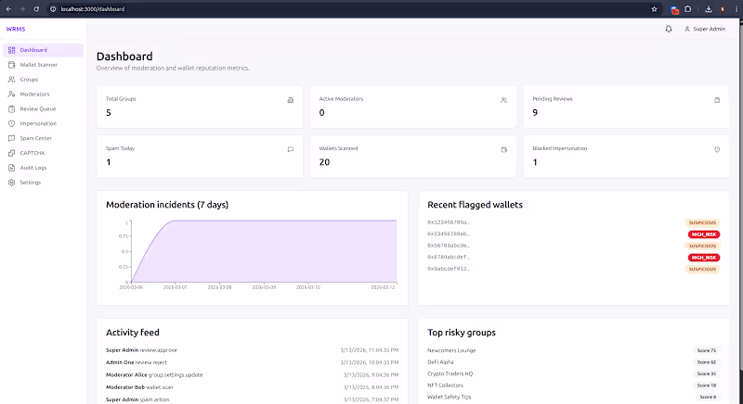Image resolution: width=743 pixels, height=404 pixels.
Task: Click the CAPTCHA puzzle icon
Action: [x=11, y=153]
